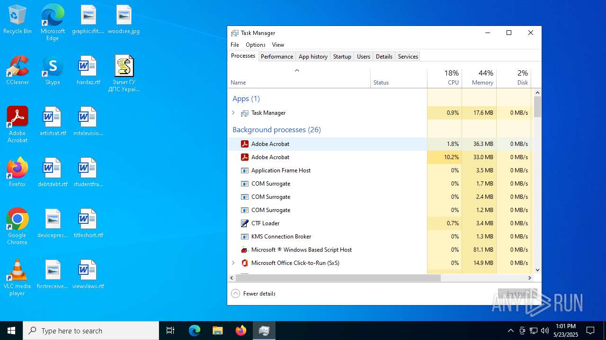Viewport: 606px width, 340px height.
Task: Expand the Task Manager app row
Action: click(x=233, y=113)
